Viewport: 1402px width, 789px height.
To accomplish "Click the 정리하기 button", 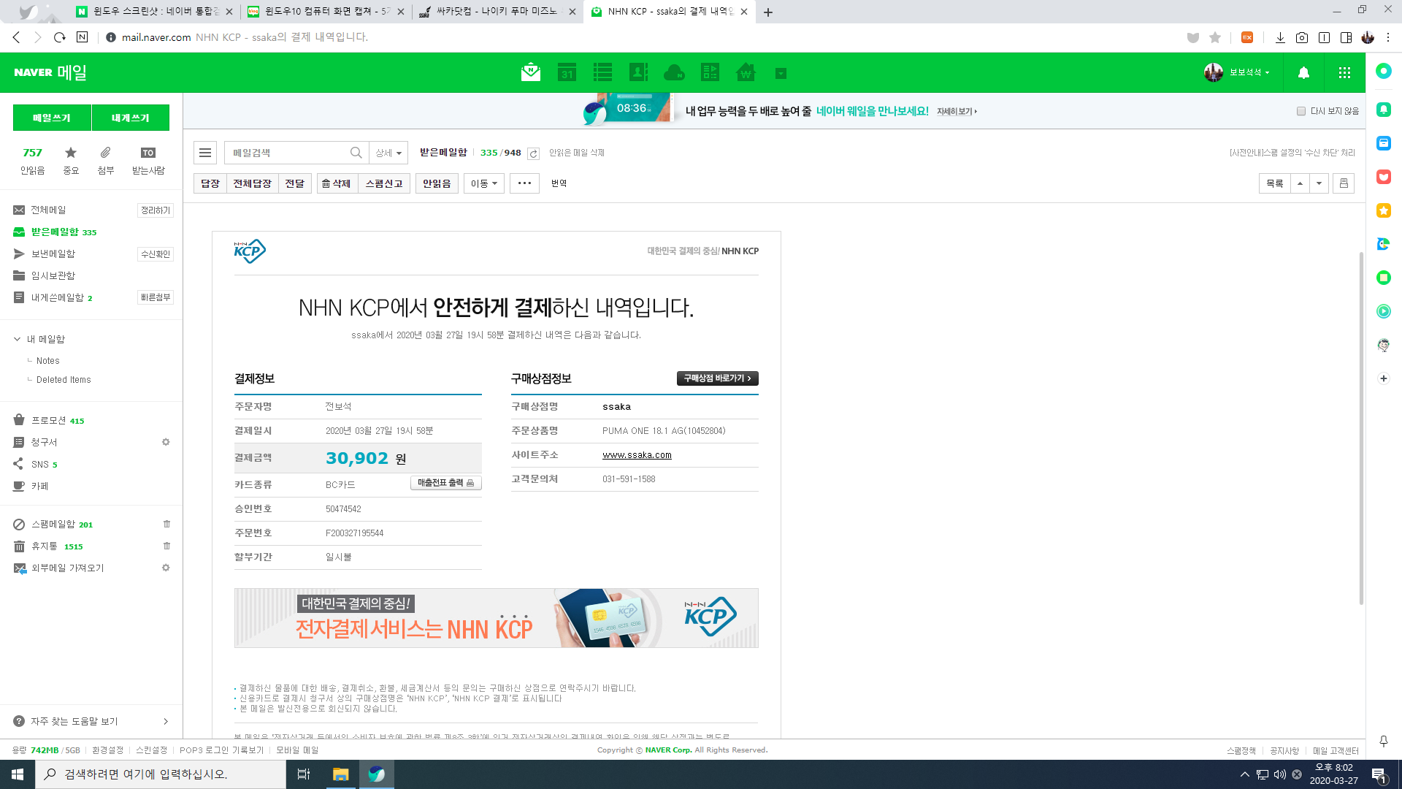I will click(x=156, y=210).
